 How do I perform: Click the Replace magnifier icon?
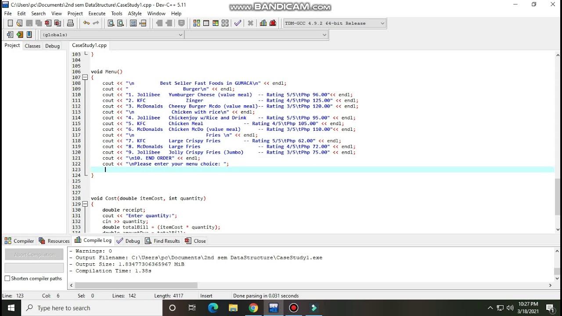[120, 23]
